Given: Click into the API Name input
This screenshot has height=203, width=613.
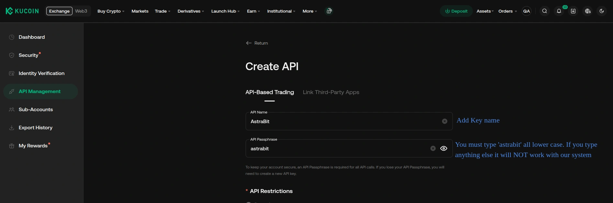Looking at the screenshot, I should coord(349,121).
